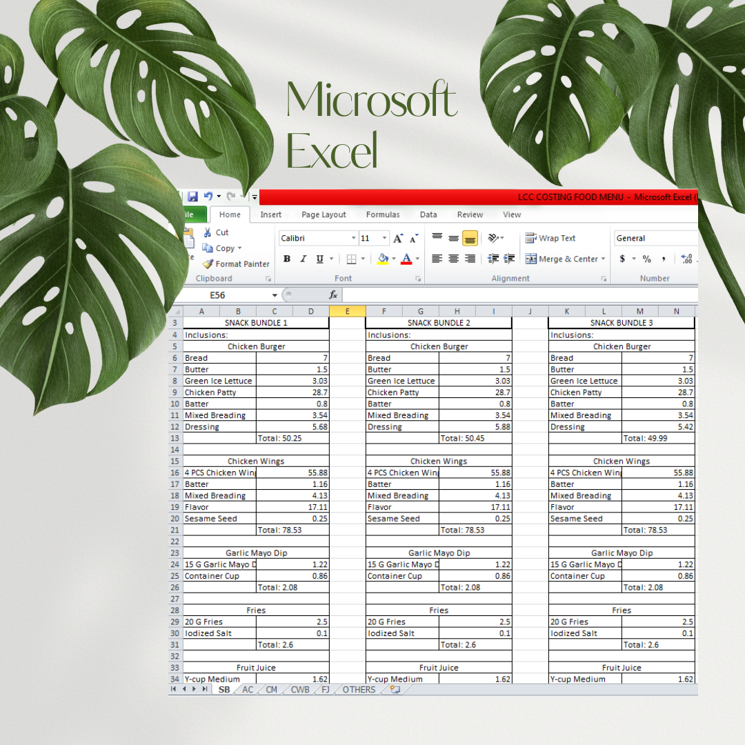Open the Formulas ribbon tab
The image size is (745, 745).
click(x=383, y=215)
